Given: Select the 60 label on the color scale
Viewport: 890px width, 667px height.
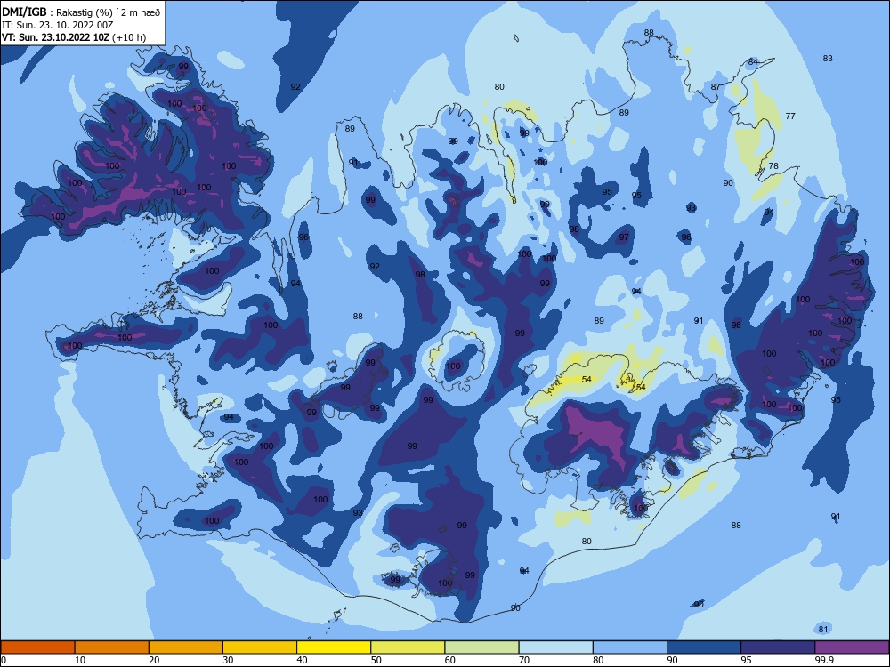Looking at the screenshot, I should (x=450, y=660).
